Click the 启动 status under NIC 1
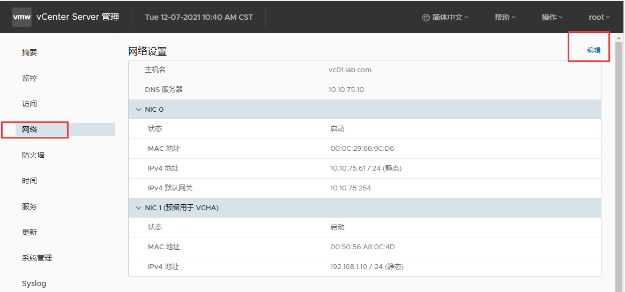 point(337,227)
